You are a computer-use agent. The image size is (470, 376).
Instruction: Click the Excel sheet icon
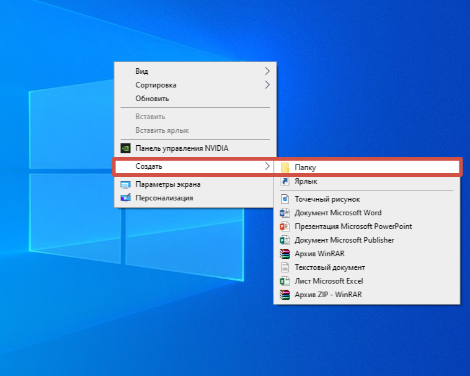285,281
